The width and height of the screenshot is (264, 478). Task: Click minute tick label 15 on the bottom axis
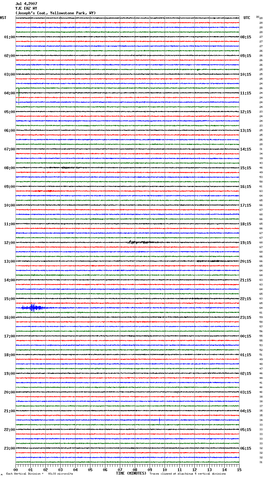[239, 470]
